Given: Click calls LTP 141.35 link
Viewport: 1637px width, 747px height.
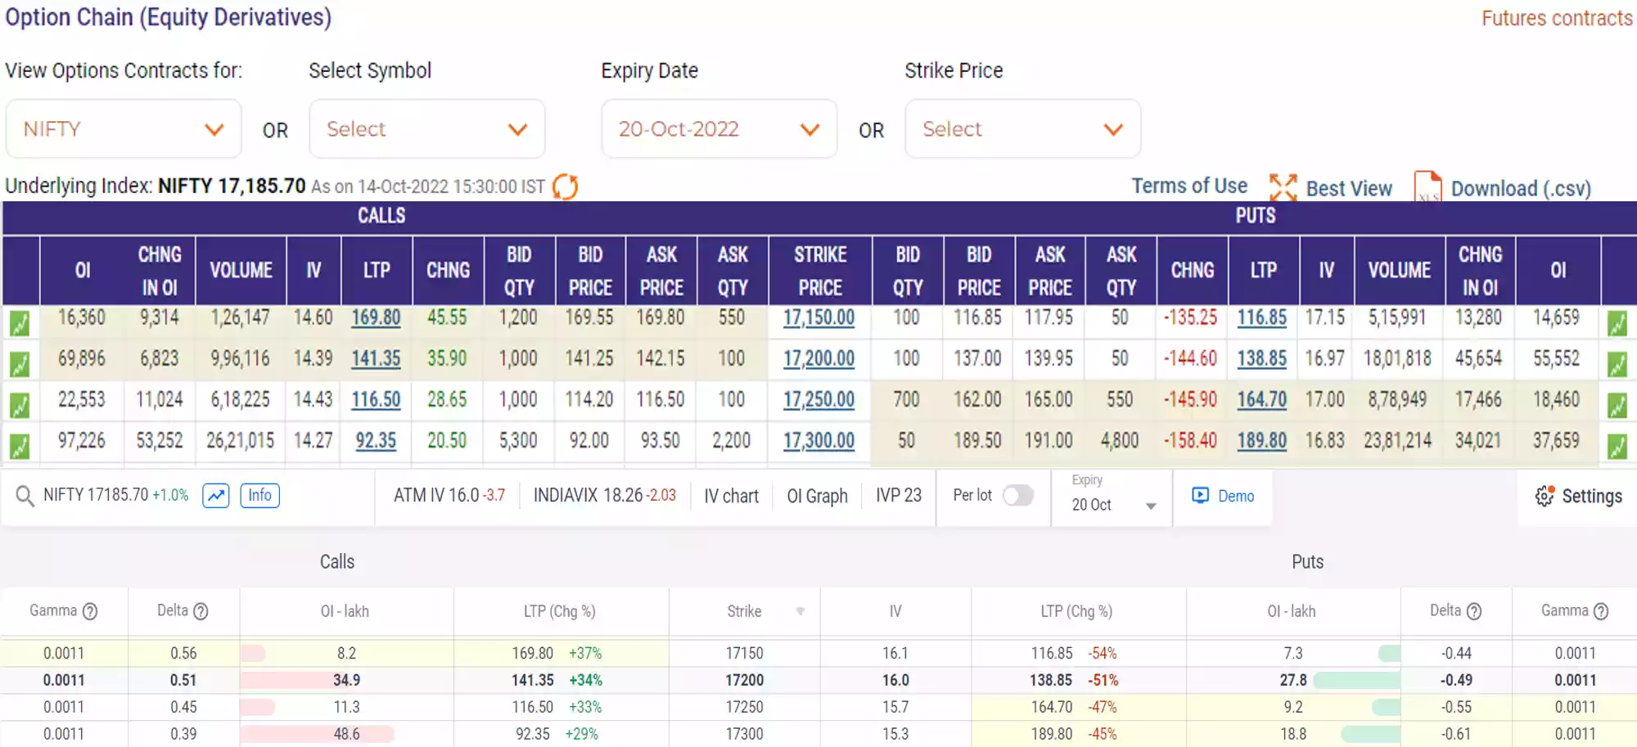Looking at the screenshot, I should (376, 358).
